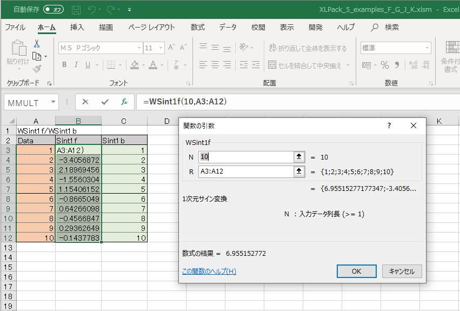This screenshot has width=460, height=311.
Task: Collapse dialog using the N field range selector
Action: pyautogui.click(x=298, y=157)
